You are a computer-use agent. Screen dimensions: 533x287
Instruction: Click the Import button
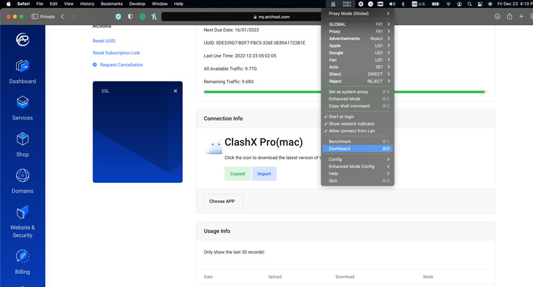click(264, 174)
